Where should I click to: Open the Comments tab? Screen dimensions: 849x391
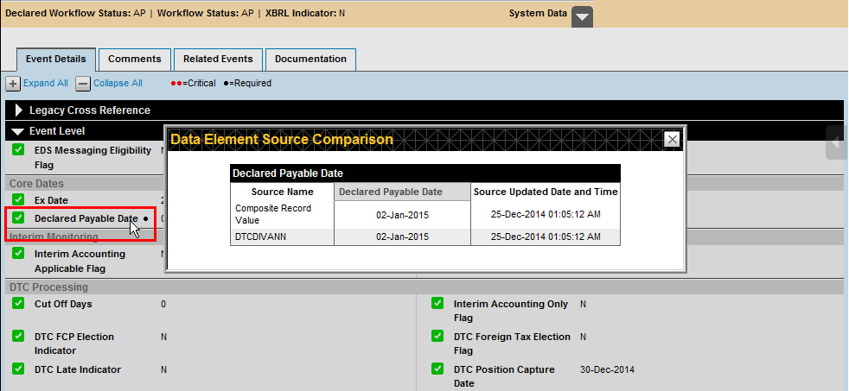[135, 59]
